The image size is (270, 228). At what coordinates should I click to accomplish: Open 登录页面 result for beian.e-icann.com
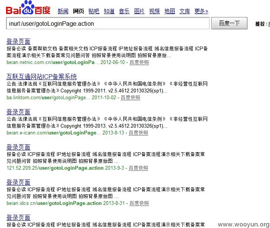19,112
